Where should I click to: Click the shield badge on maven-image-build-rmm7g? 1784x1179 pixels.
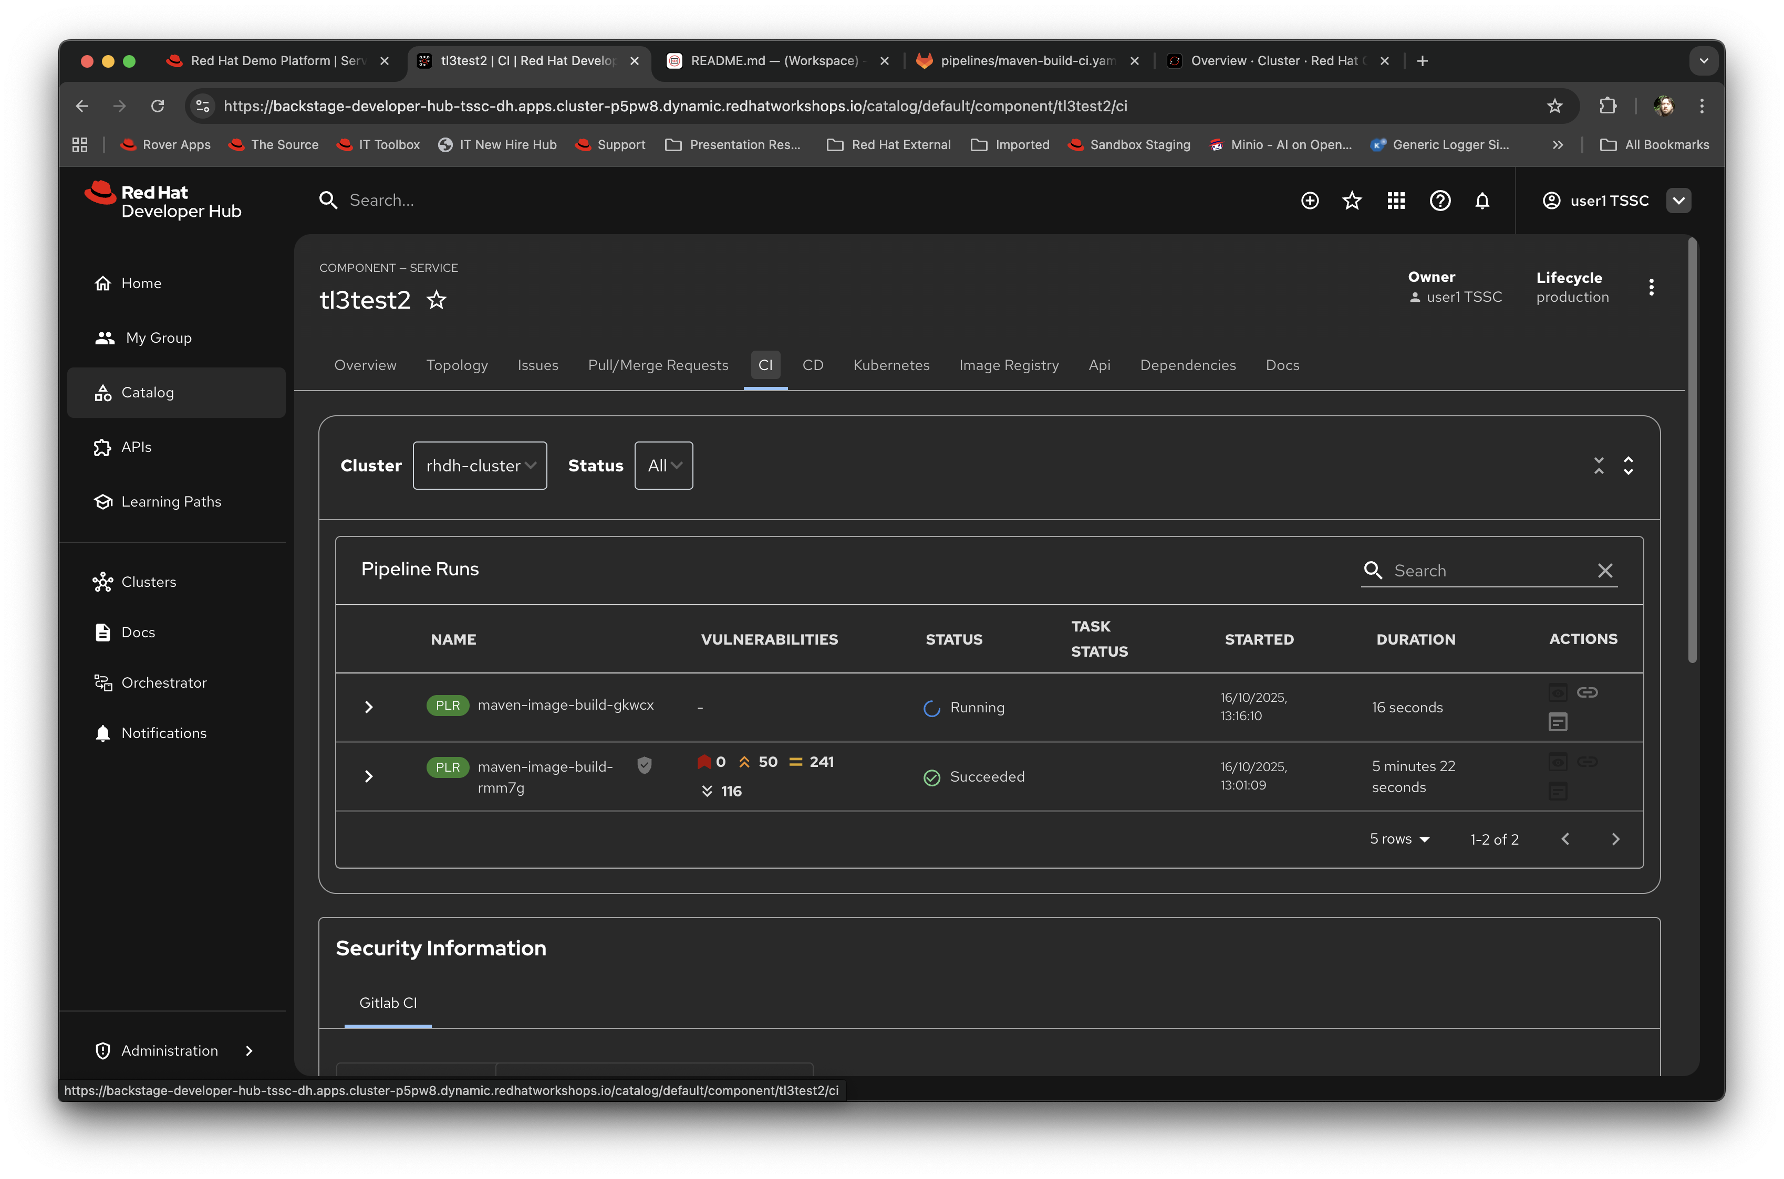click(x=645, y=765)
